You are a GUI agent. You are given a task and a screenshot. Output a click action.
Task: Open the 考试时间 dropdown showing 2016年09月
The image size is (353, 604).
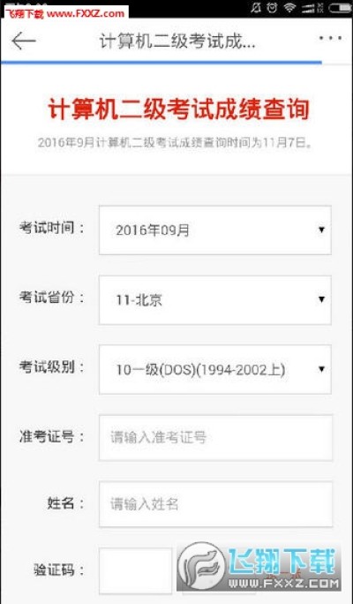pos(214,230)
